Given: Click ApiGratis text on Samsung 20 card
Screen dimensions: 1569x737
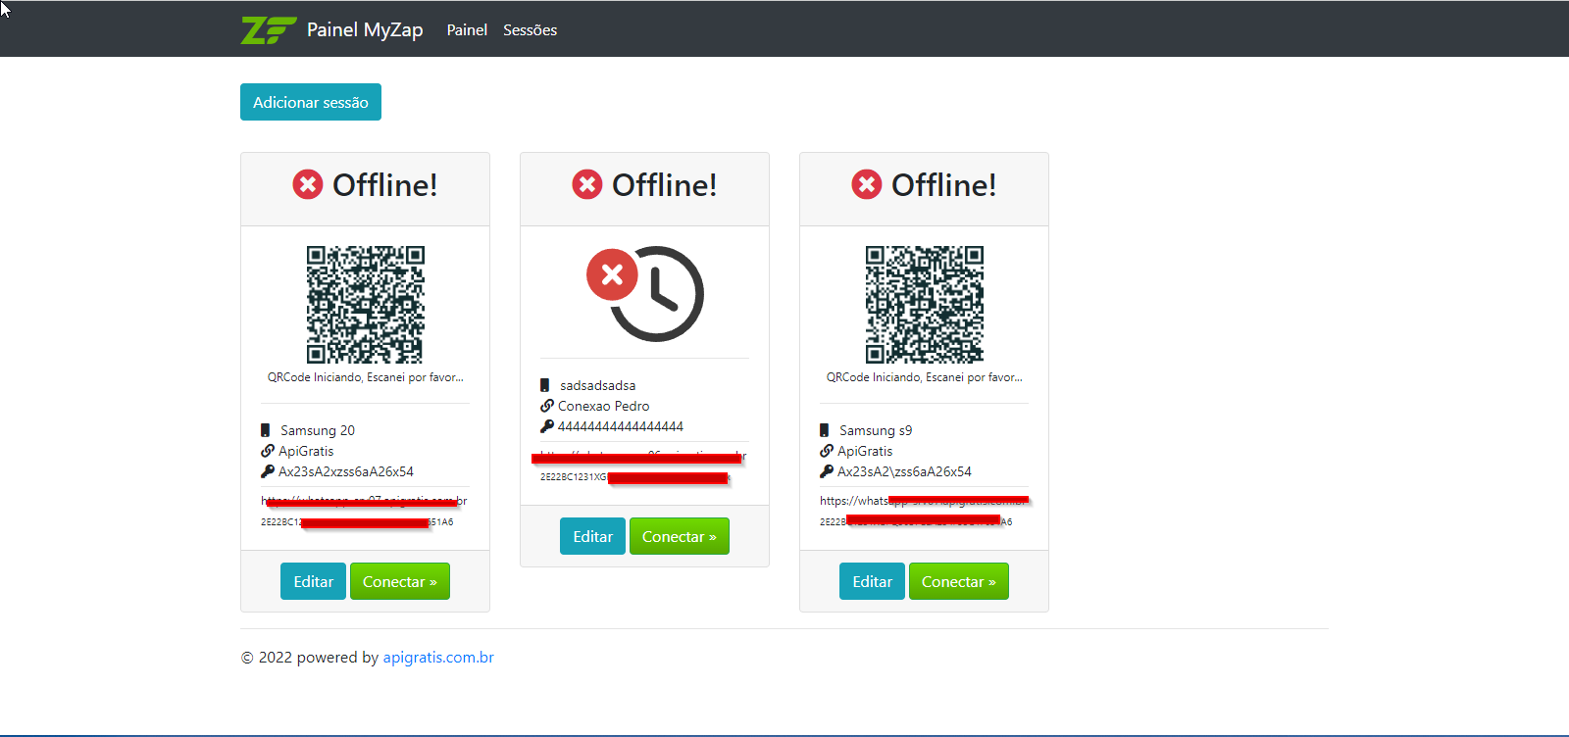Looking at the screenshot, I should click(306, 451).
